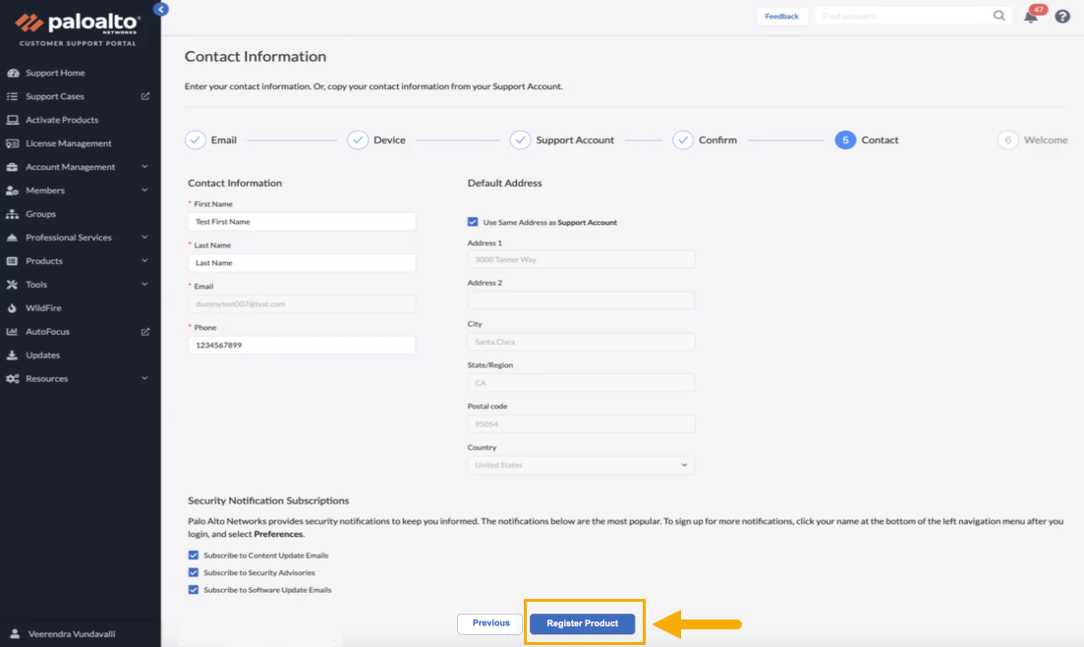The width and height of the screenshot is (1084, 647).
Task: Collapse the sidebar with the arrow icon
Action: pyautogui.click(x=161, y=9)
